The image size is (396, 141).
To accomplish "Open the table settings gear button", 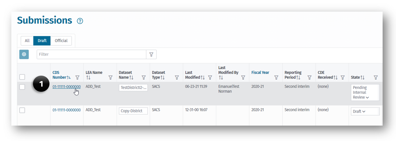I will (24, 54).
